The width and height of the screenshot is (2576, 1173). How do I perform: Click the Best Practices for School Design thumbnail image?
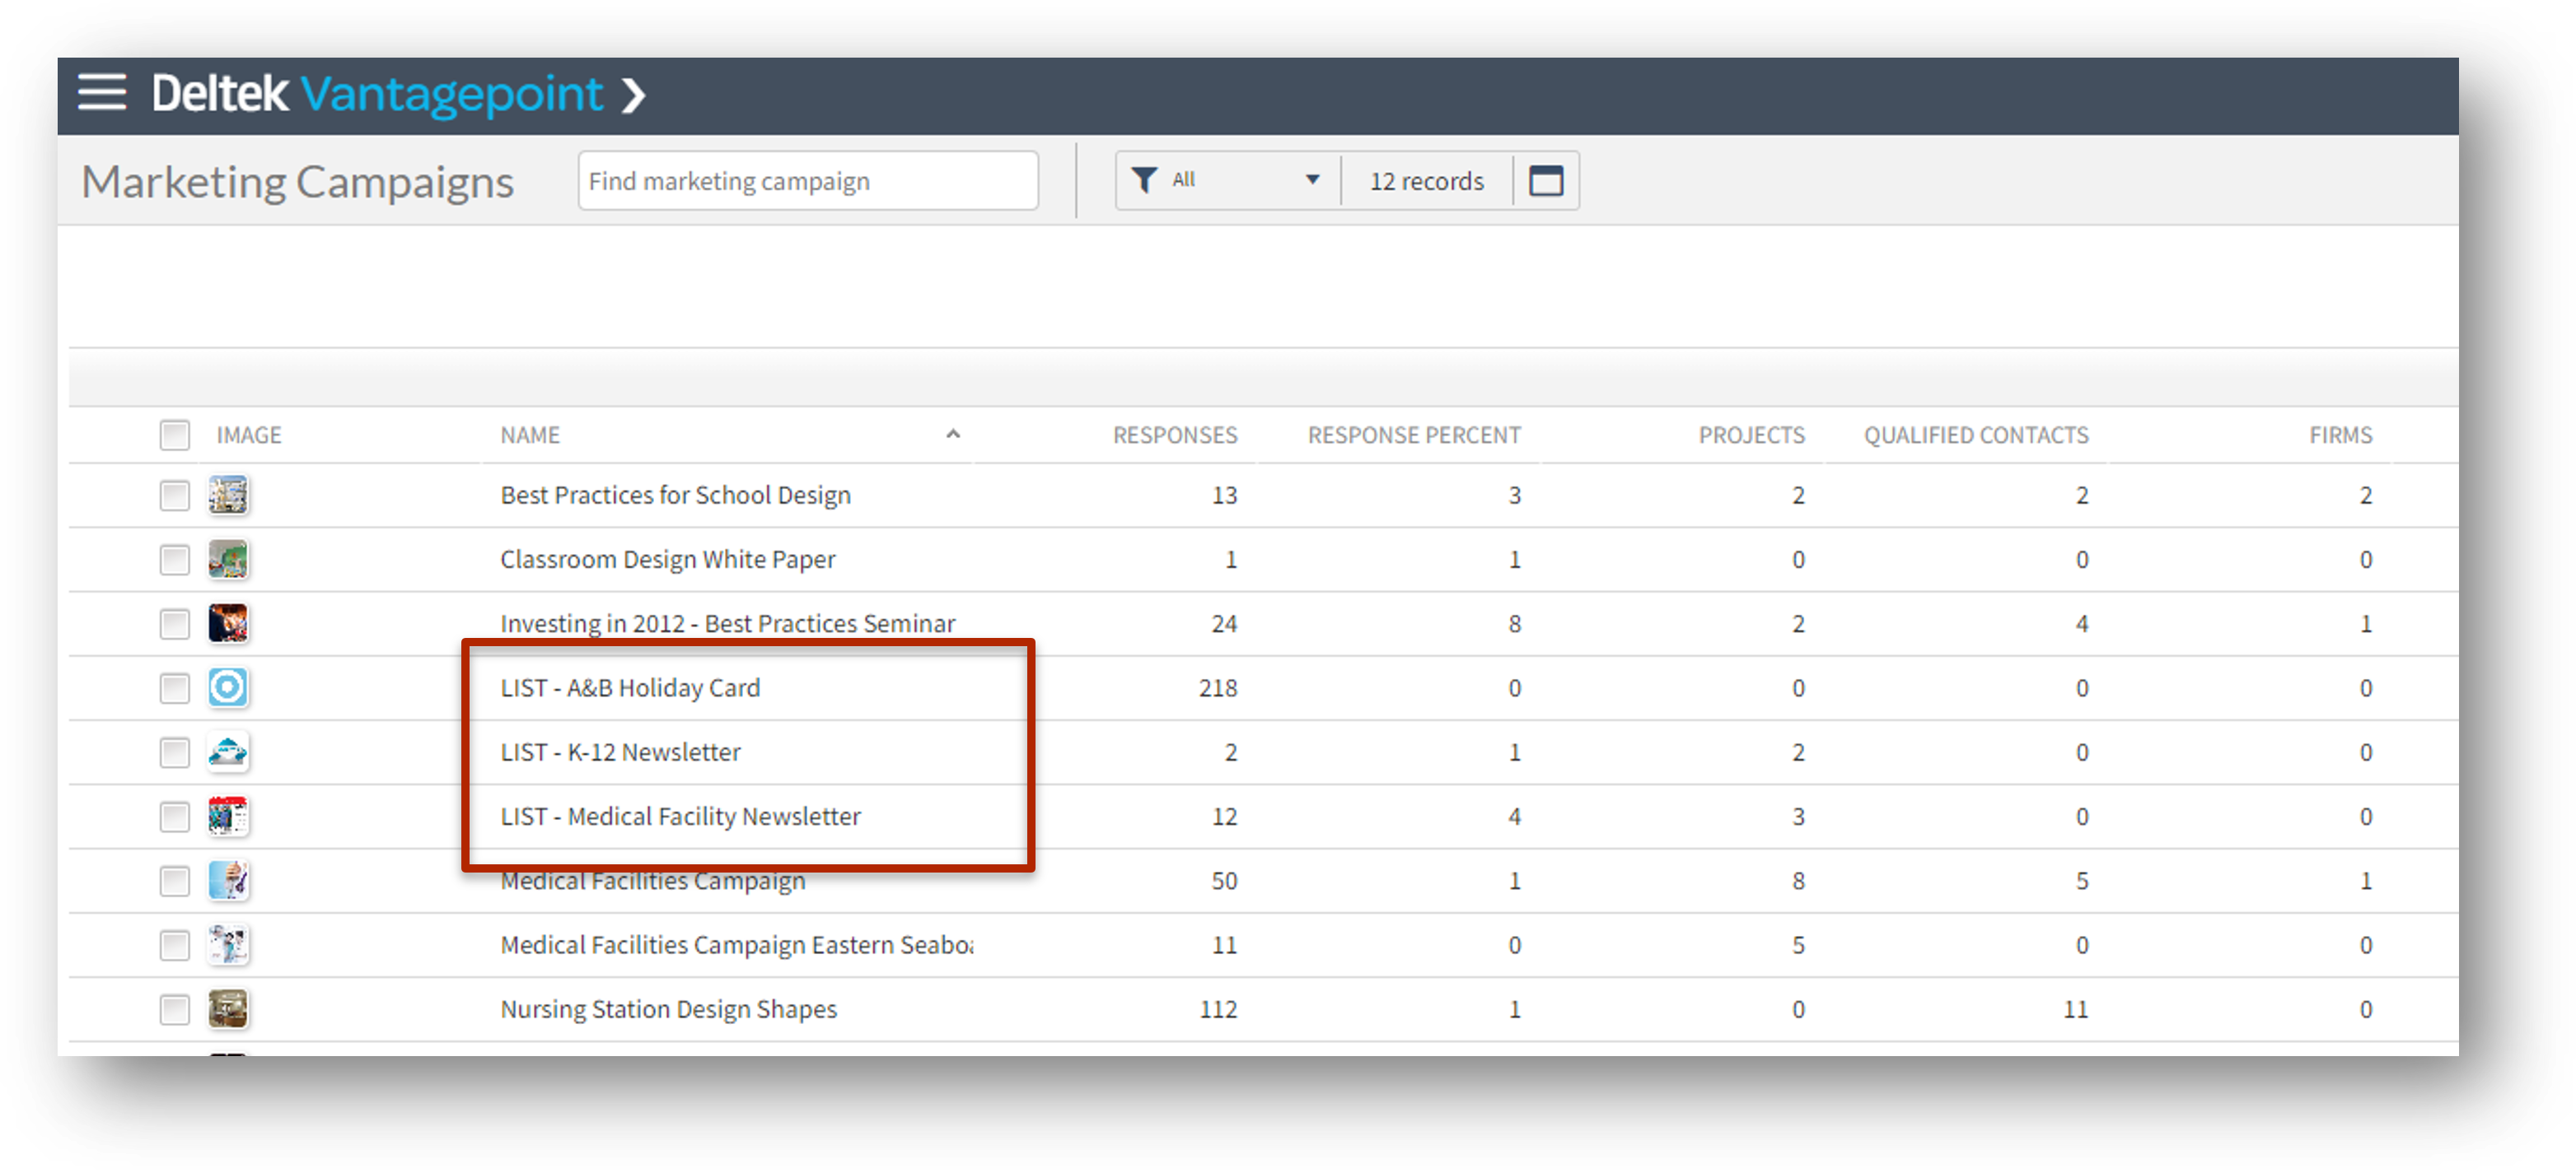(229, 495)
